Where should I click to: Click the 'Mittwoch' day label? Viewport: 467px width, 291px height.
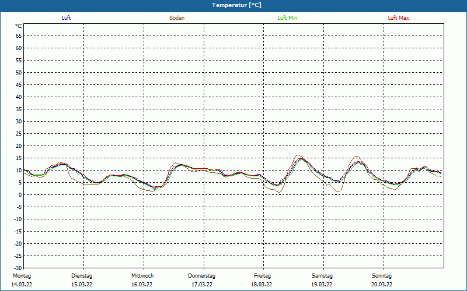pos(142,276)
